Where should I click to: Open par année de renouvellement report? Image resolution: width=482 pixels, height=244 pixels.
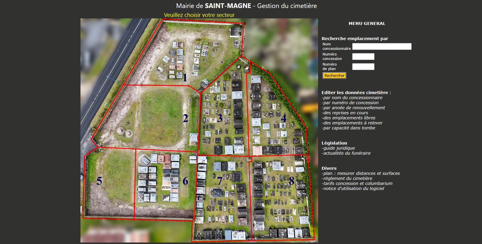pyautogui.click(x=353, y=108)
